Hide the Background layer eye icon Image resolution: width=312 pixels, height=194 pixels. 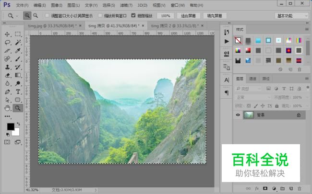pyautogui.click(x=238, y=115)
